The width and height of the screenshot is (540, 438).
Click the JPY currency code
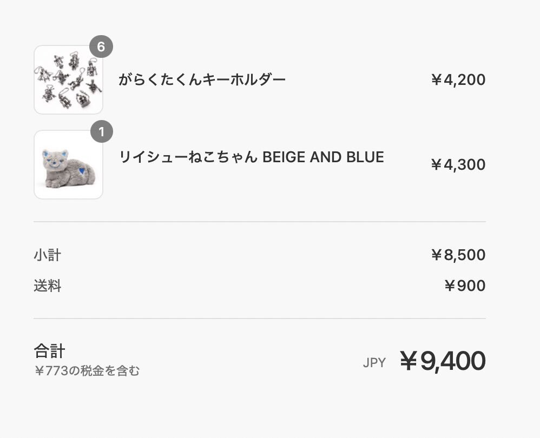374,363
